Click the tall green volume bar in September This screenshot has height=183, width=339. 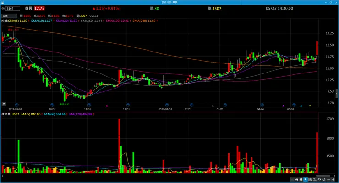tap(19, 157)
